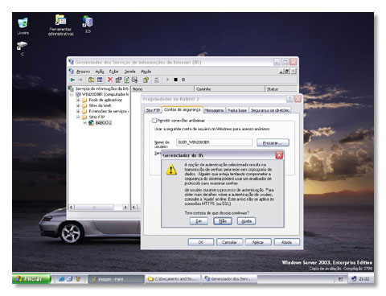Click the Procurar button
This screenshot has height=296, width=386.
pos(273,142)
